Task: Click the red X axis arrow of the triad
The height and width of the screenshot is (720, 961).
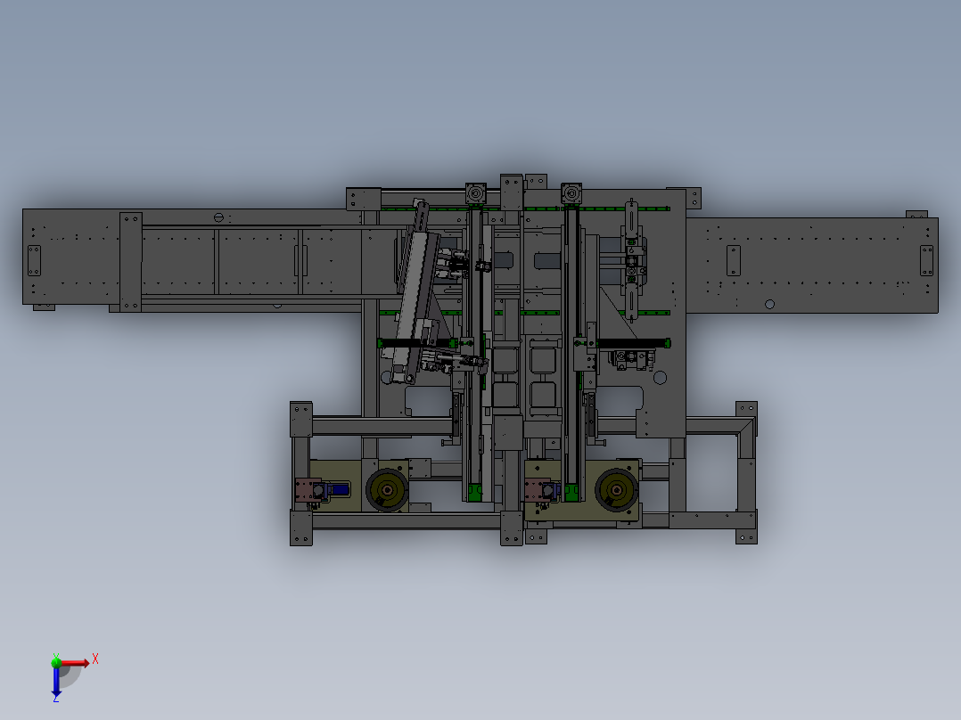Action: tap(75, 663)
